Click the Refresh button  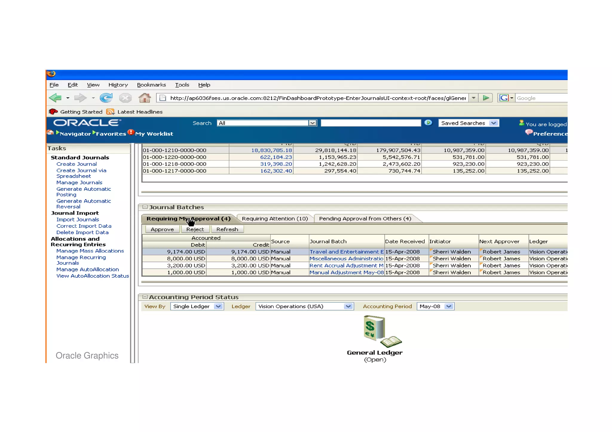pos(227,229)
